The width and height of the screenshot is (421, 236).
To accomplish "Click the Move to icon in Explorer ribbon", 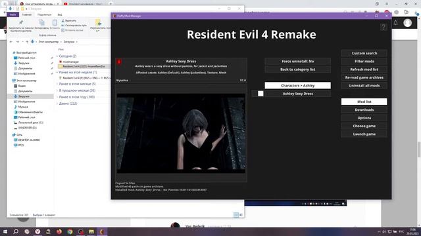I will tap(98, 22).
